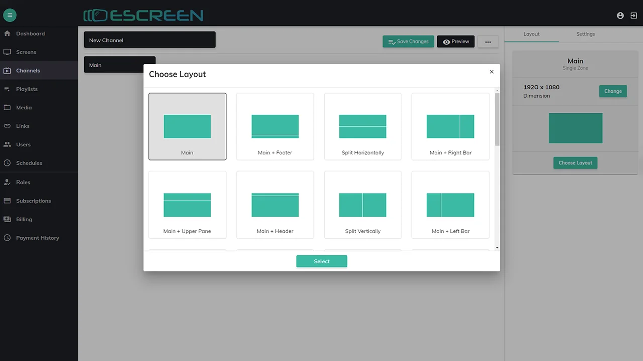Click the 'Single Zone' label
This screenshot has height=361, width=643.
coord(575,68)
